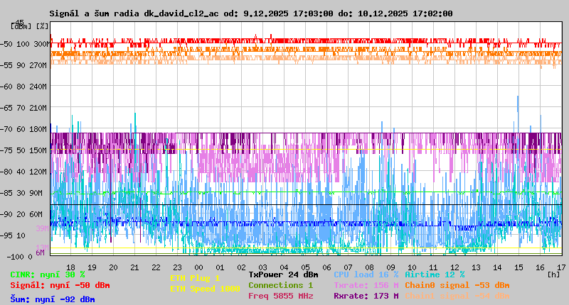
Task: Click the Chain0 signal legend entry
Action: [457, 285]
